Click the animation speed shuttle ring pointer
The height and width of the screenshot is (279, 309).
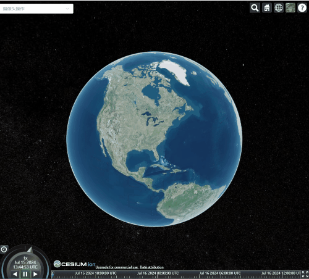coord(30,249)
